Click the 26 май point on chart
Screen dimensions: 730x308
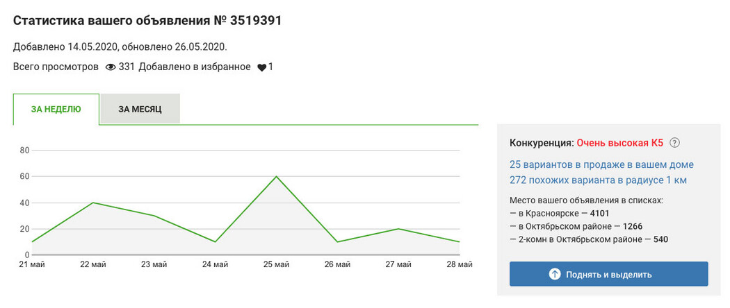[338, 241]
